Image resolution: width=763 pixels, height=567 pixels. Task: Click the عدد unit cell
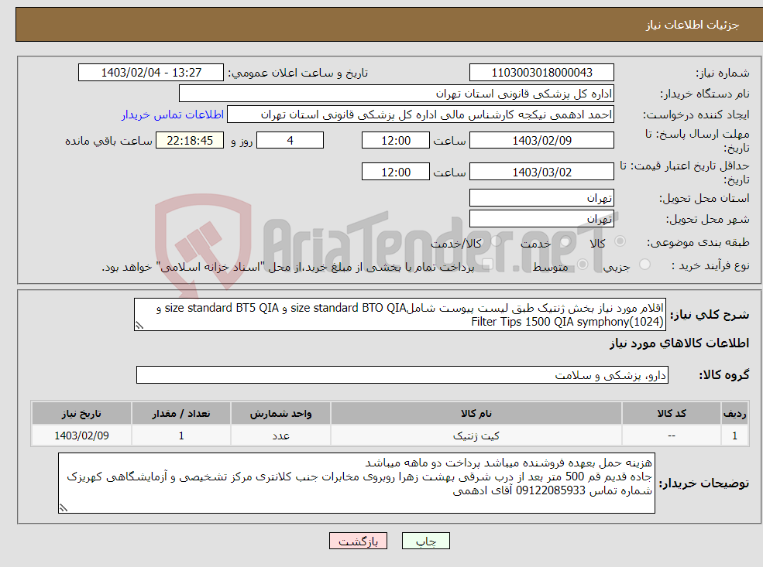click(280, 435)
